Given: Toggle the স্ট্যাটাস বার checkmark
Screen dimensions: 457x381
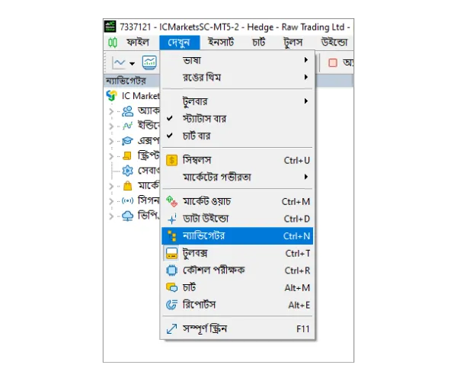Looking at the screenshot, I should tap(170, 118).
